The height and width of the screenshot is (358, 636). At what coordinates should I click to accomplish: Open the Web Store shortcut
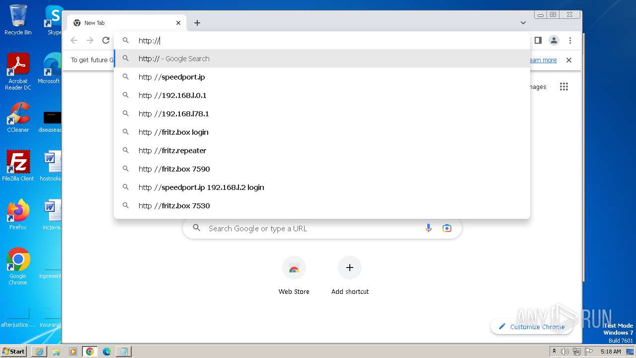[x=294, y=276]
